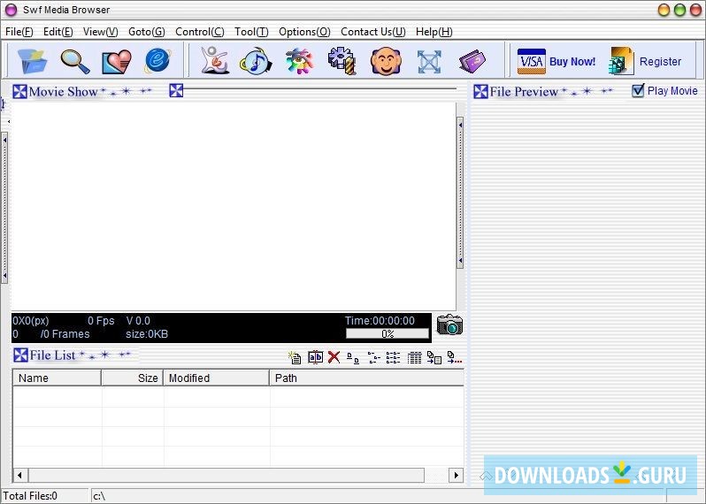This screenshot has height=504, width=706.
Task: Switch file list to list view
Action: (x=393, y=358)
